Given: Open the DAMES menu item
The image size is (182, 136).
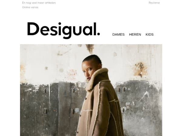Looking at the screenshot, I should coord(118,34).
